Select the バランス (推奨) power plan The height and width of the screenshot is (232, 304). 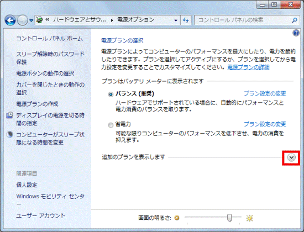[x=111, y=94]
